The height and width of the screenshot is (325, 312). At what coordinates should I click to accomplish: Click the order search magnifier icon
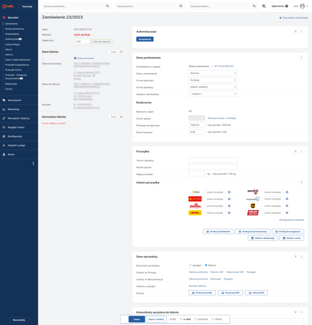pos(108,6)
